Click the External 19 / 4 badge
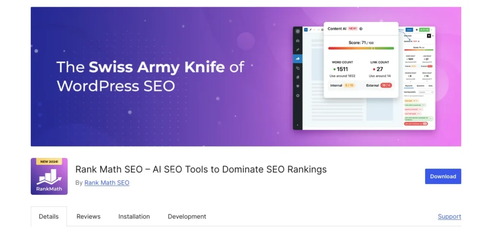This screenshot has height=244, width=492. (x=386, y=85)
